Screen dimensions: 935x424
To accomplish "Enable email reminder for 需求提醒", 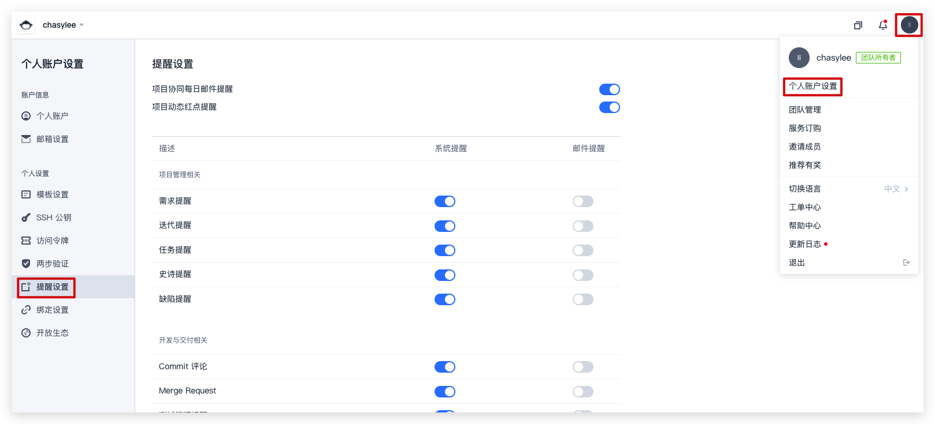I will (582, 201).
